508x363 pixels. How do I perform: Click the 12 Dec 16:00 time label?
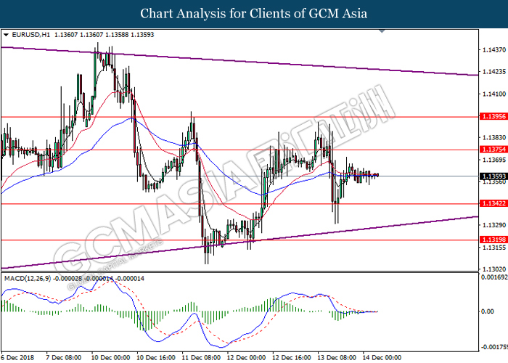(x=292, y=357)
